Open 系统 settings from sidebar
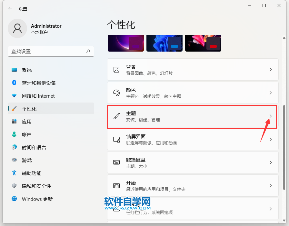This screenshot has height=226, width=289. click(x=27, y=70)
